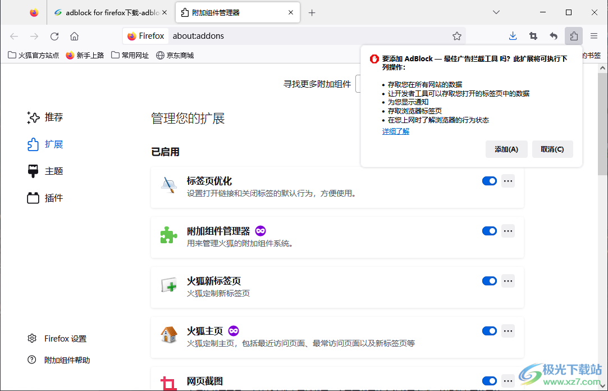The height and width of the screenshot is (391, 608).
Task: Click the 网页截图 extension icon
Action: pos(168,383)
